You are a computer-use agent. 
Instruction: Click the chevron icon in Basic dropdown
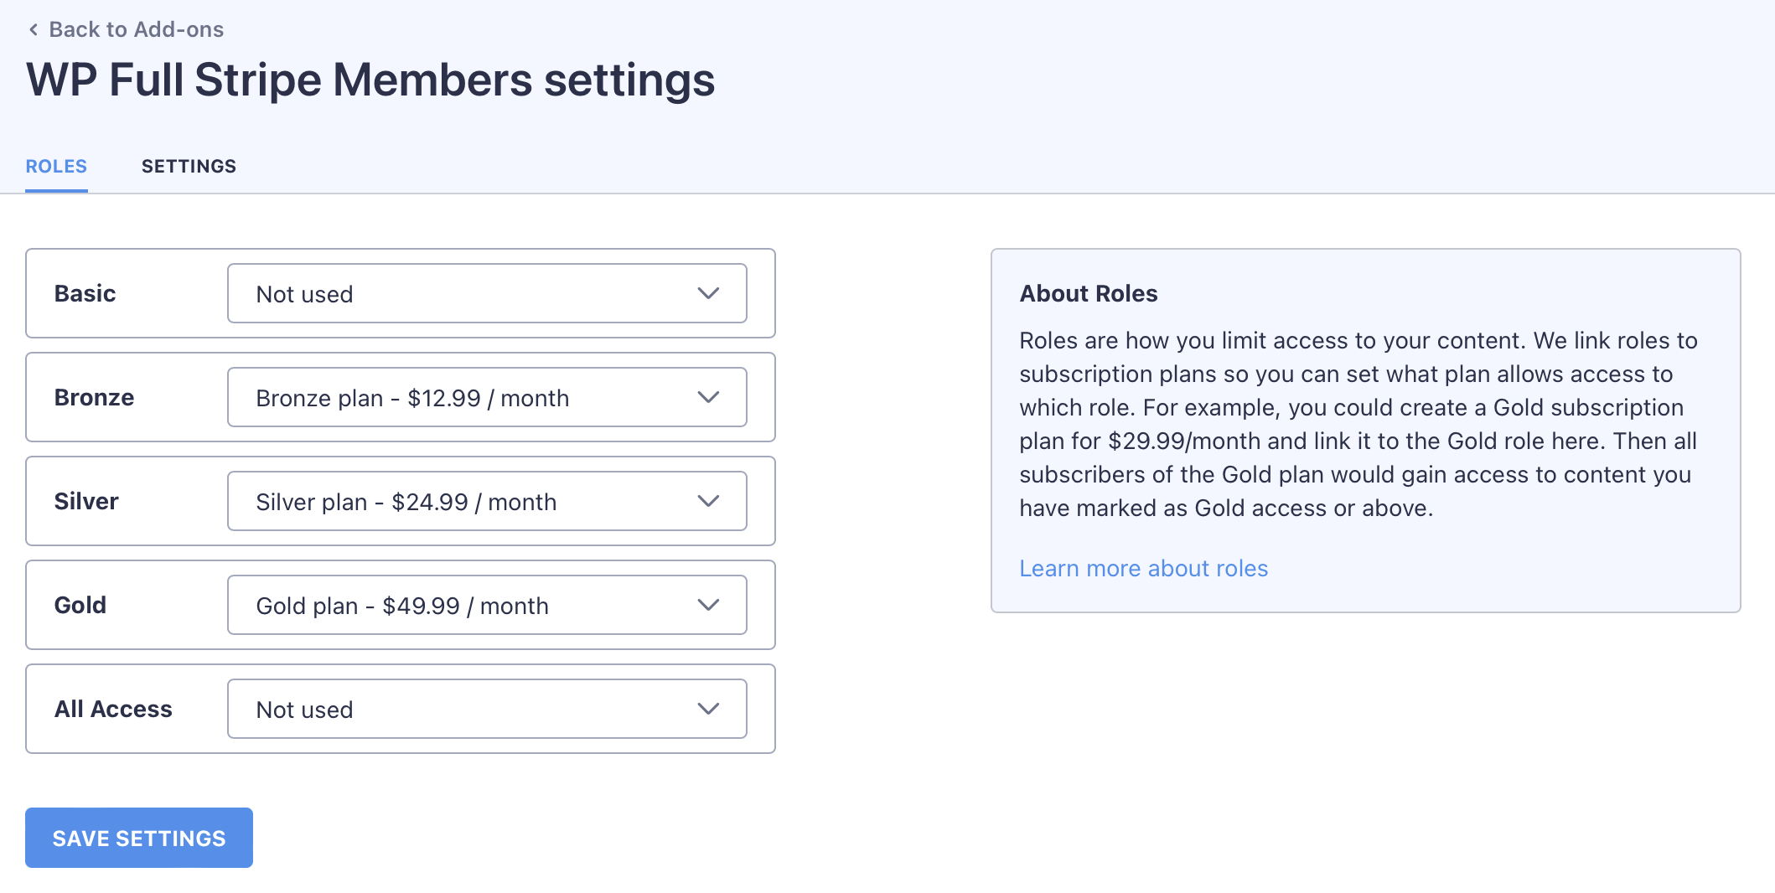(x=708, y=294)
